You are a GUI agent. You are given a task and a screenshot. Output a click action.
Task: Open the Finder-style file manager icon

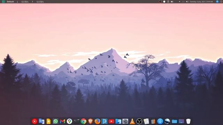pos(118,121)
